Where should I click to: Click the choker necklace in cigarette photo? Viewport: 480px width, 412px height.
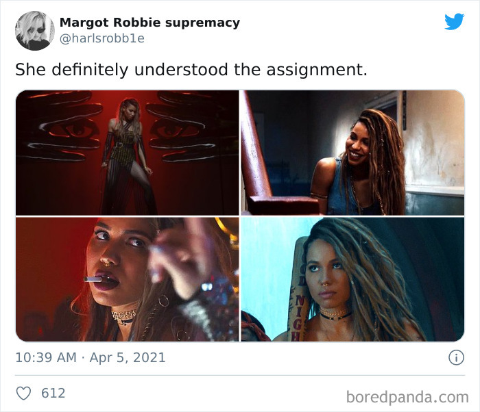coord(123,316)
